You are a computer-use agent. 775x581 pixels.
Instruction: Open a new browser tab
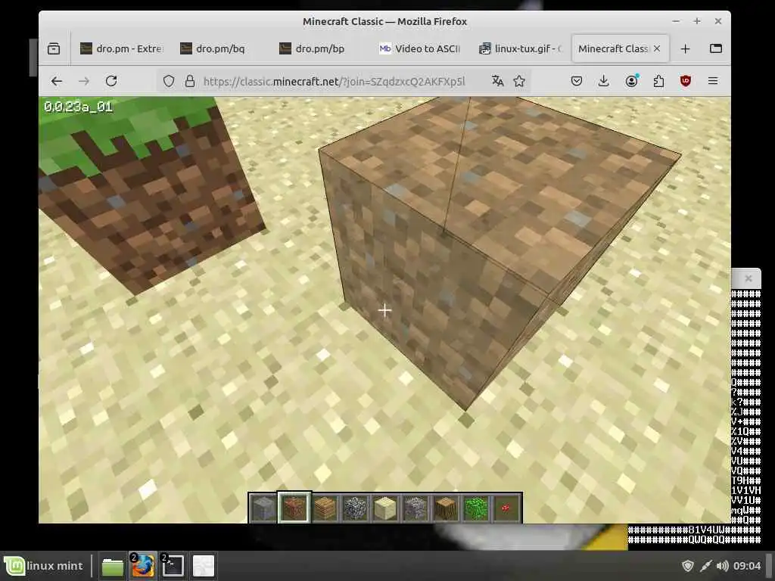coord(685,48)
